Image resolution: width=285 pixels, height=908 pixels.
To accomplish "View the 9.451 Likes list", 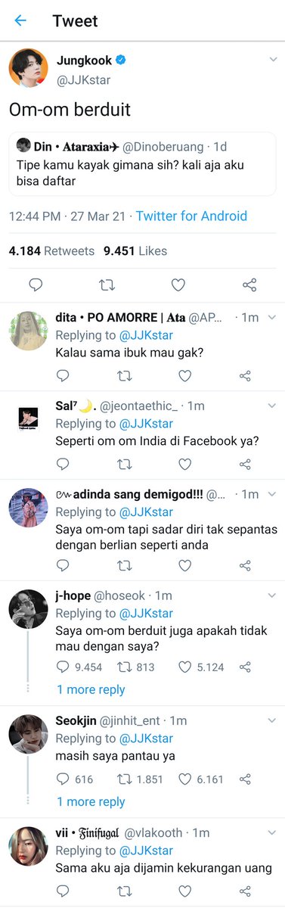I will pyautogui.click(x=135, y=250).
